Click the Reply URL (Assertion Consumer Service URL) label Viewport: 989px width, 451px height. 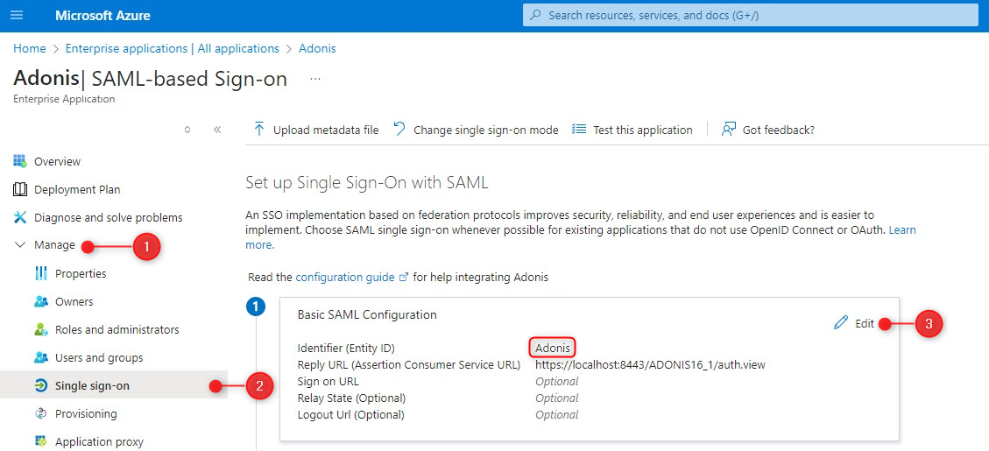click(409, 364)
